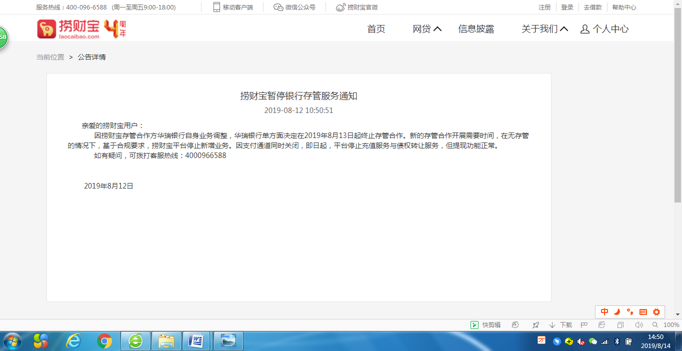
Task: Switch to the 360 browser taskbar item
Action: click(135, 341)
